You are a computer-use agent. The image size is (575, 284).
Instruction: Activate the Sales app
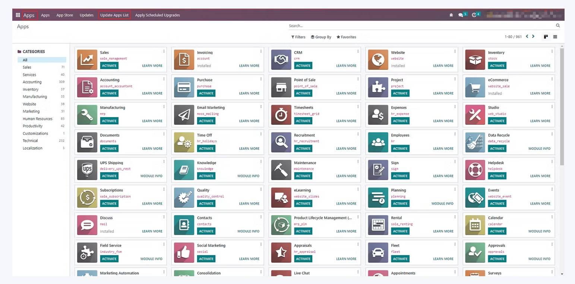(109, 66)
